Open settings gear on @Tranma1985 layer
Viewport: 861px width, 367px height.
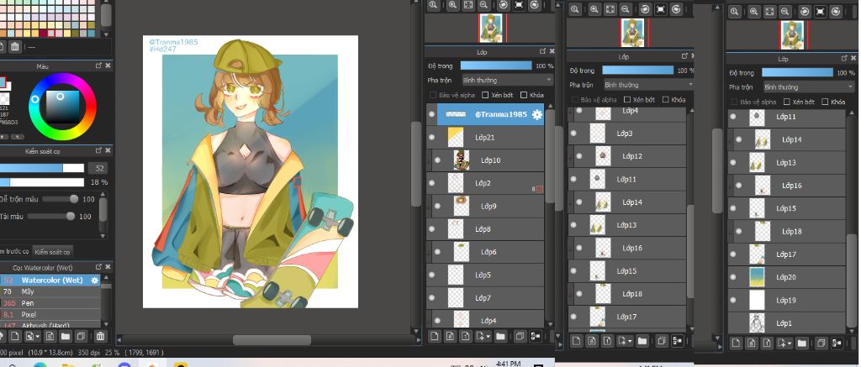(537, 115)
